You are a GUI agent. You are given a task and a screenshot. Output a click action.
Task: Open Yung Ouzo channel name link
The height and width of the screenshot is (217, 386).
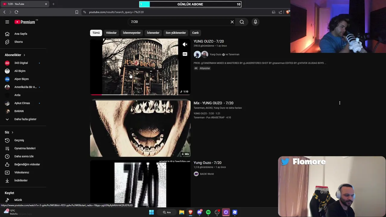coord(215,55)
